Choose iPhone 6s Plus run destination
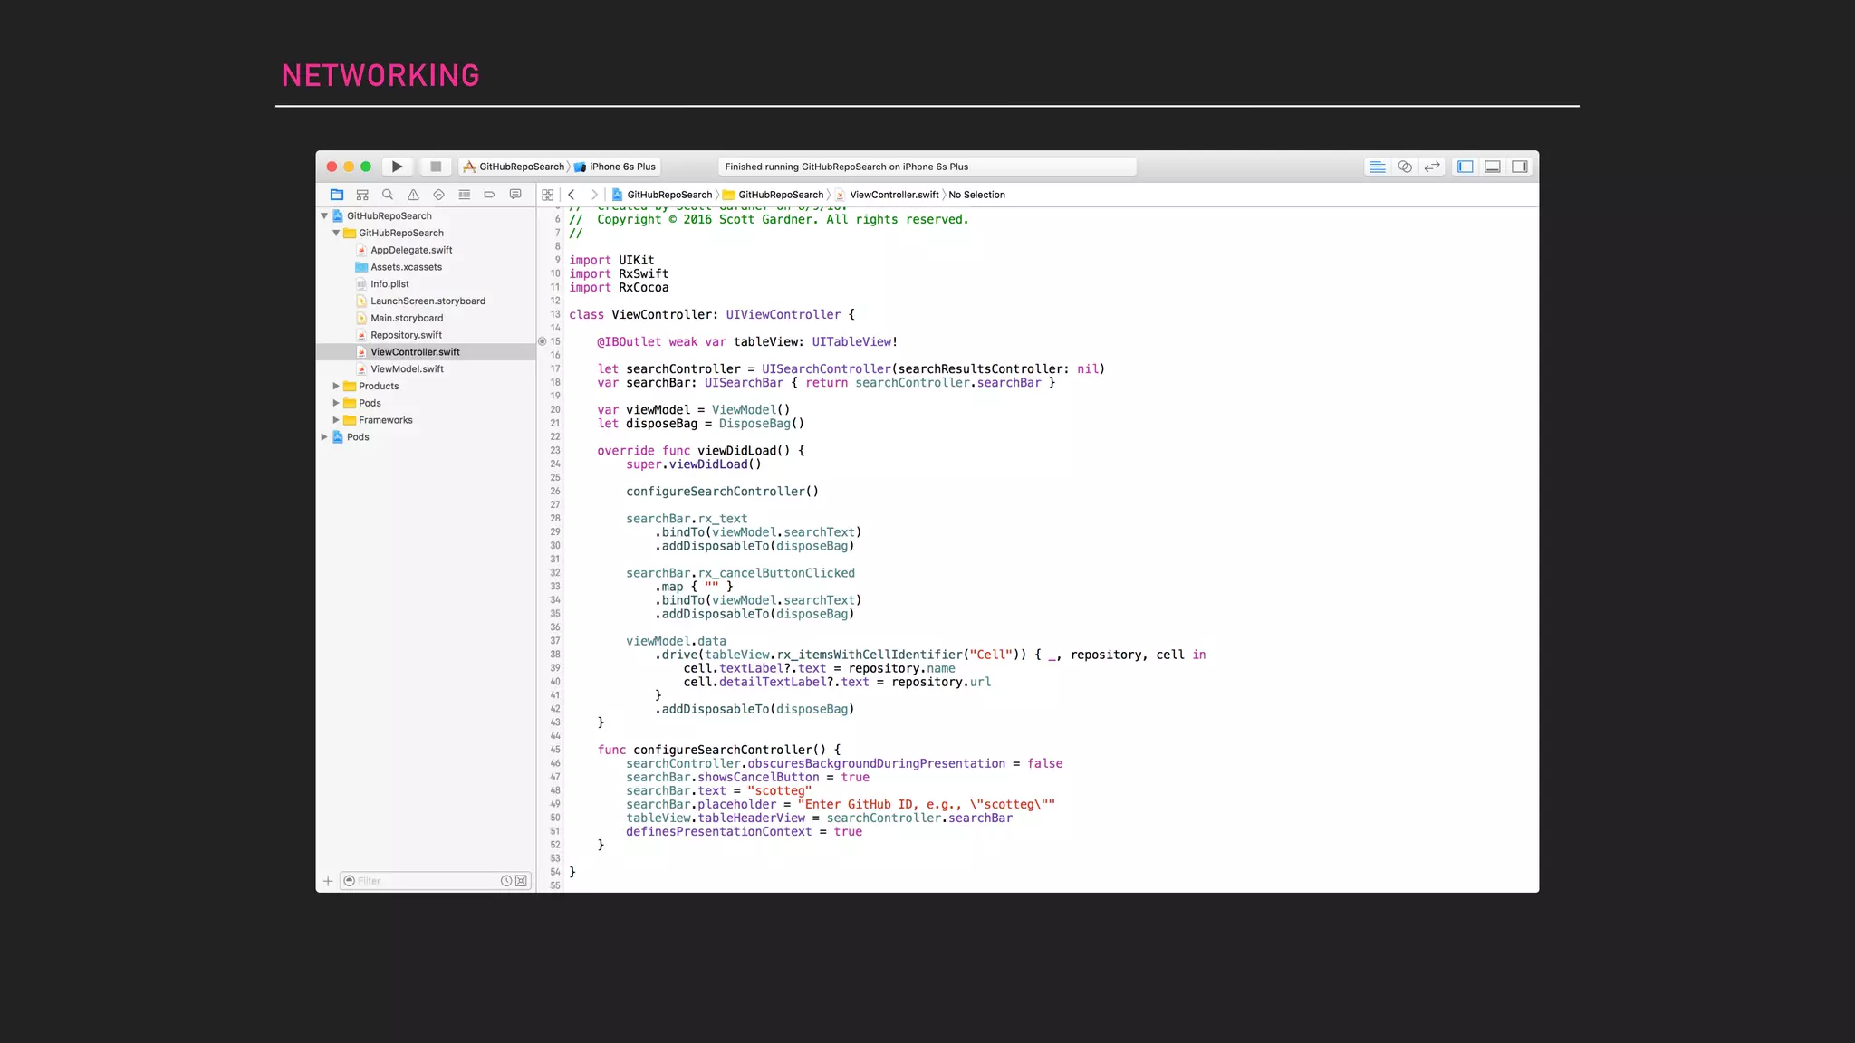1855x1043 pixels. 621,167
